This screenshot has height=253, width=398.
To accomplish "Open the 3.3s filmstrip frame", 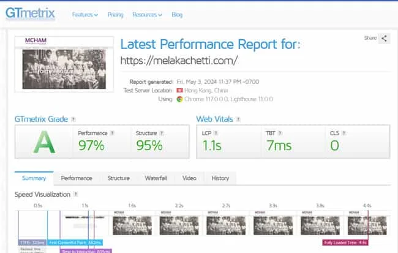I will pos(273,224).
